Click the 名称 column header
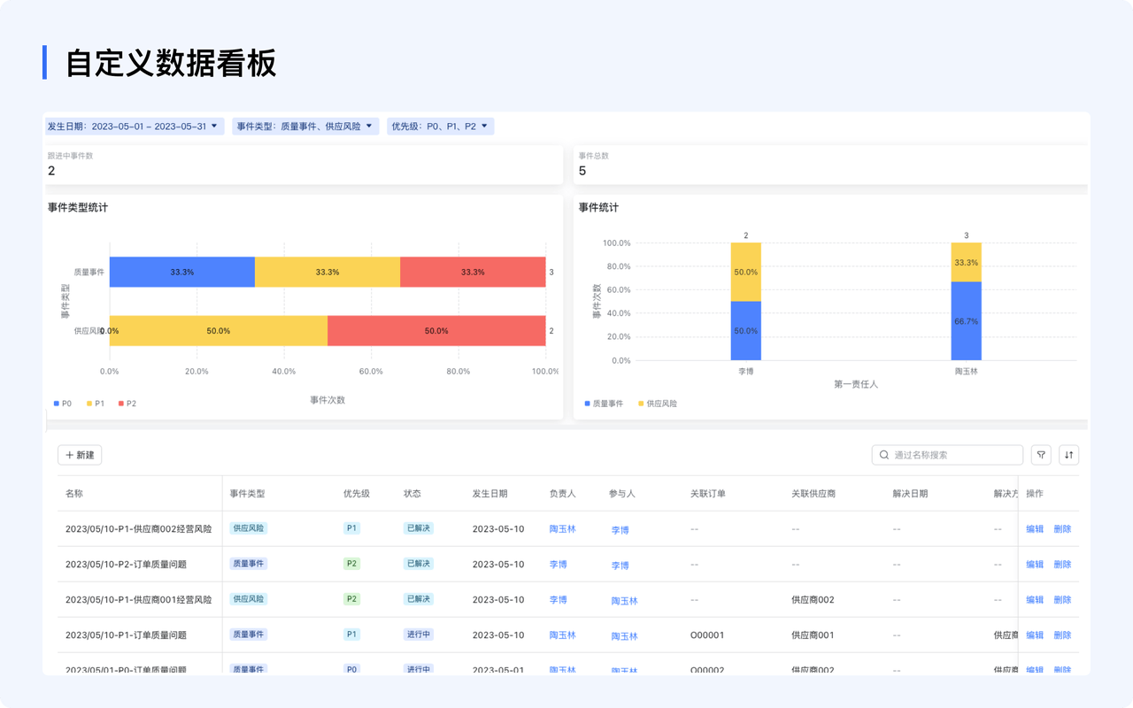This screenshot has width=1133, height=708. point(74,494)
